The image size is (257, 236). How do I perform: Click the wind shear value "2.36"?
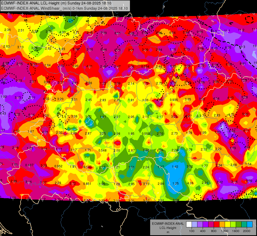click(x=7, y=30)
